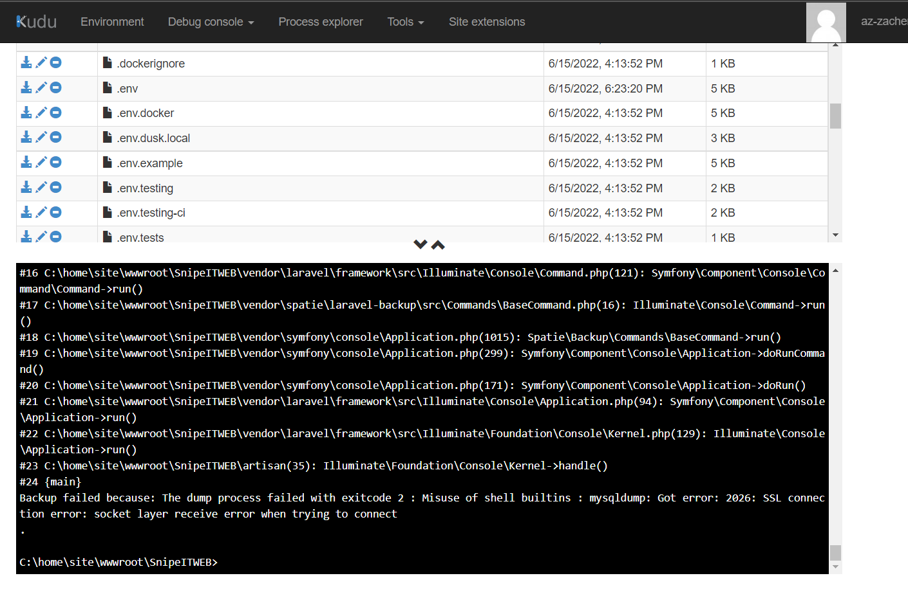Screen dimensions: 908x596
Task: Open Process explorer
Action: 321,21
